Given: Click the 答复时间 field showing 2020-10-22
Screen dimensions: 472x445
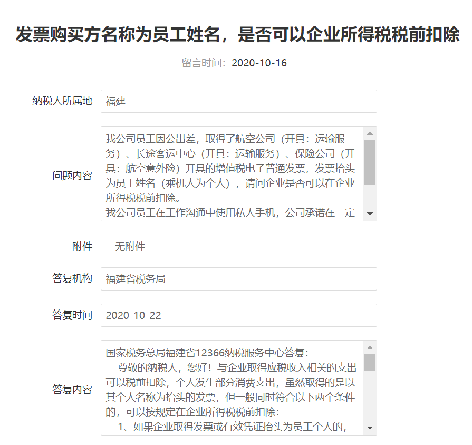Looking at the screenshot, I should pyautogui.click(x=237, y=315).
